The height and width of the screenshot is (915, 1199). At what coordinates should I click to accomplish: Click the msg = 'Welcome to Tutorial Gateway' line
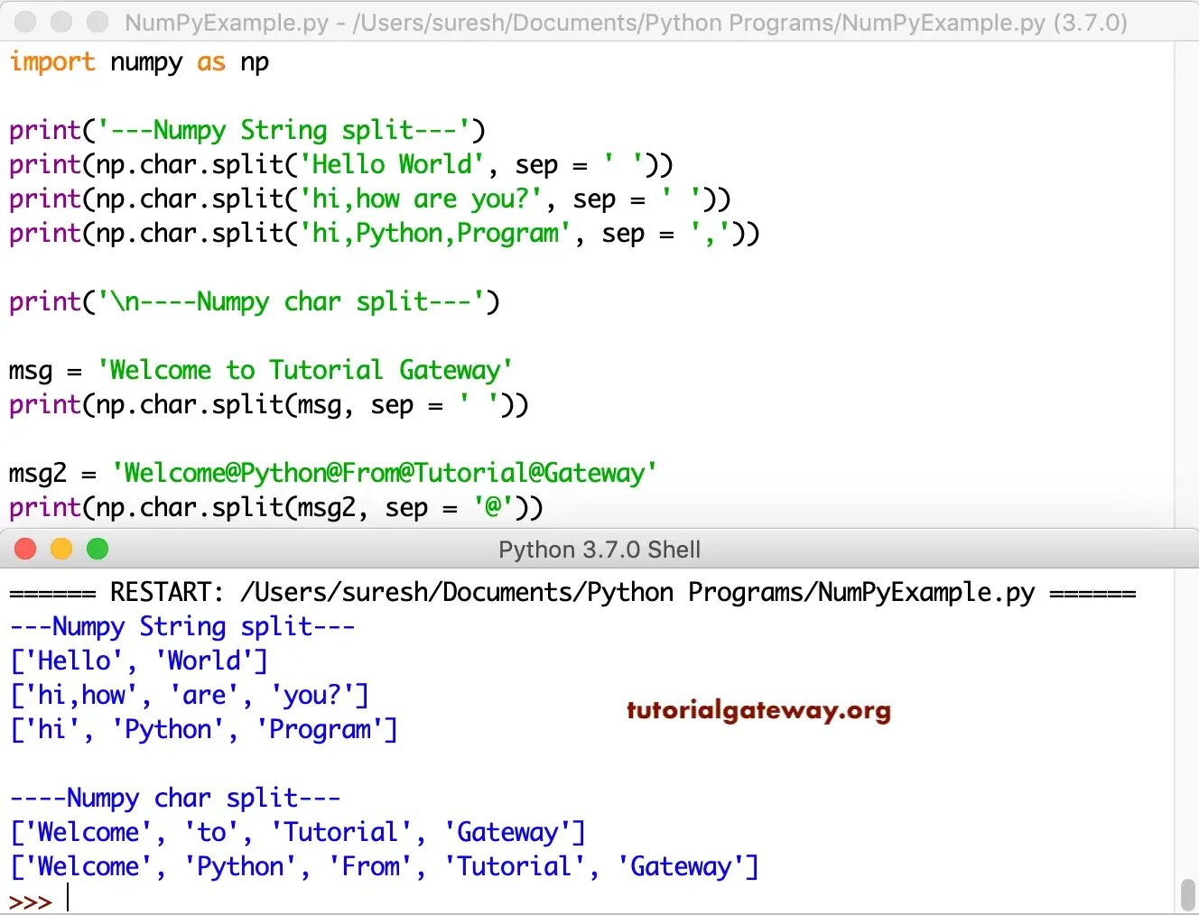click(x=261, y=371)
